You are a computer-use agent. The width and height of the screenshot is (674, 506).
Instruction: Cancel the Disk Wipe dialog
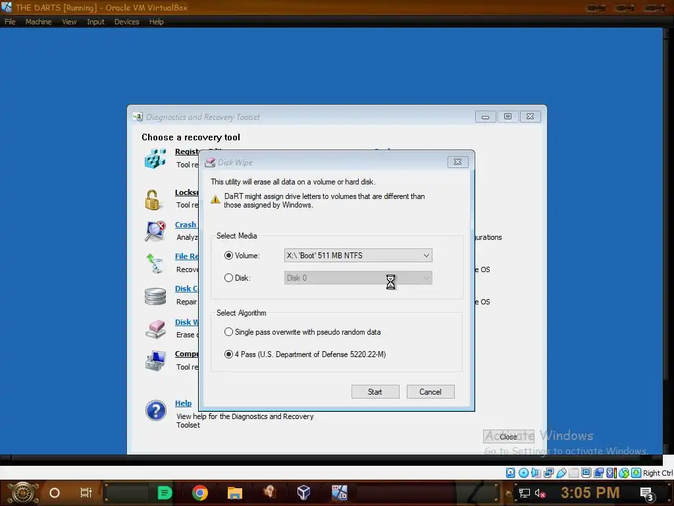pyautogui.click(x=430, y=392)
